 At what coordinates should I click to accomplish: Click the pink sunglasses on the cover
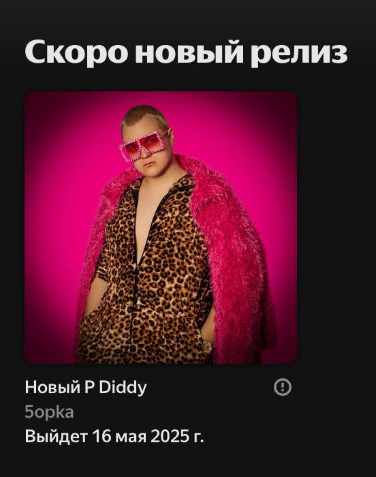tap(142, 145)
